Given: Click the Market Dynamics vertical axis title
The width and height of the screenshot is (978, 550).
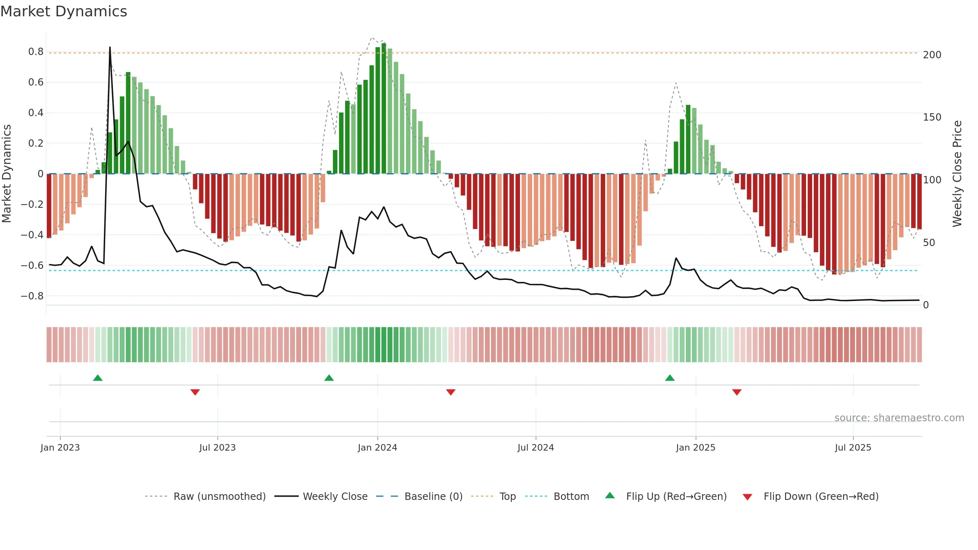Looking at the screenshot, I should tap(7, 174).
